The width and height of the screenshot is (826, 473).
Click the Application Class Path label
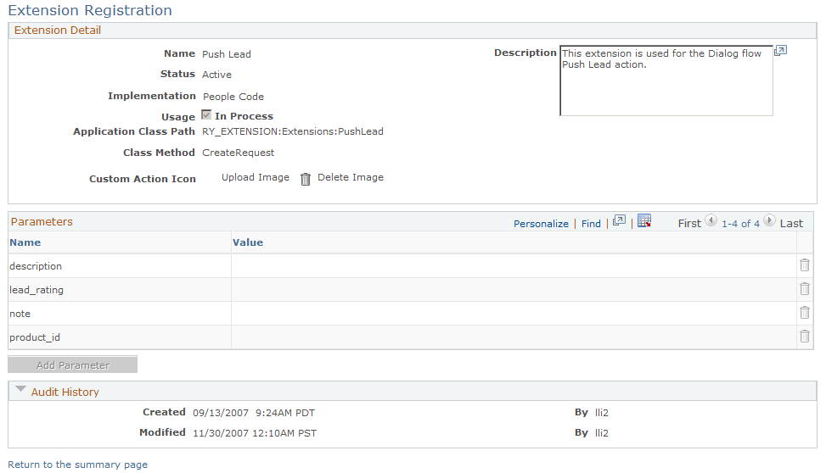tap(134, 131)
